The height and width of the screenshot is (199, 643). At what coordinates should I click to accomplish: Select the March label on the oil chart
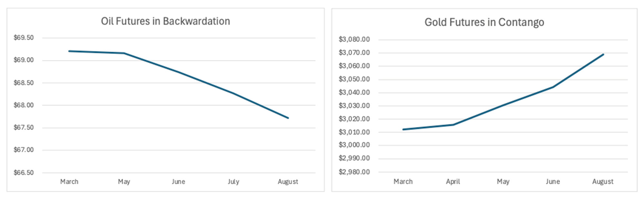[x=69, y=182]
